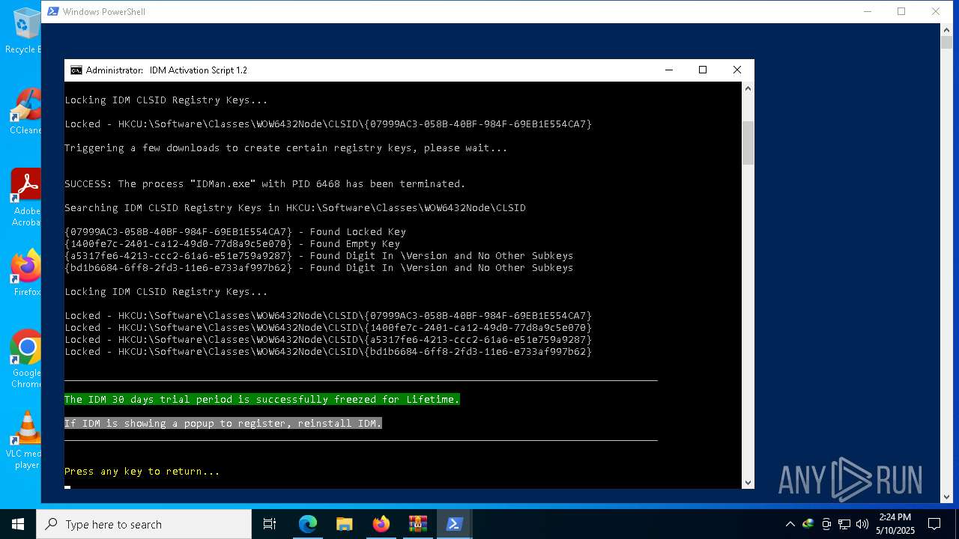Click the 'Press any key to return...' prompt
The image size is (959, 539).
pyautogui.click(x=142, y=471)
